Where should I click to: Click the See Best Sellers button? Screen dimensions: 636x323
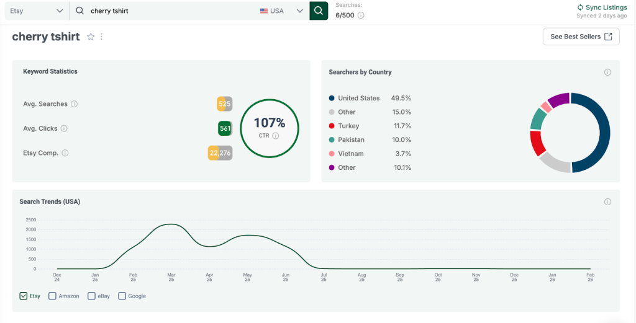click(x=581, y=37)
